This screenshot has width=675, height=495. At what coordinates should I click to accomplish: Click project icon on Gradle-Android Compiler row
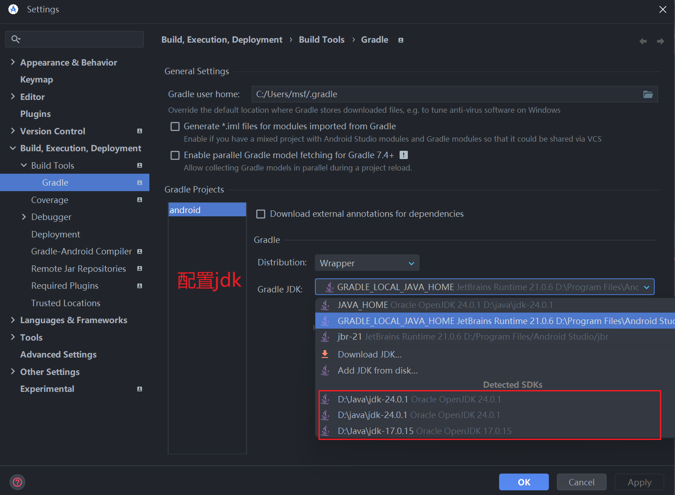pos(140,251)
